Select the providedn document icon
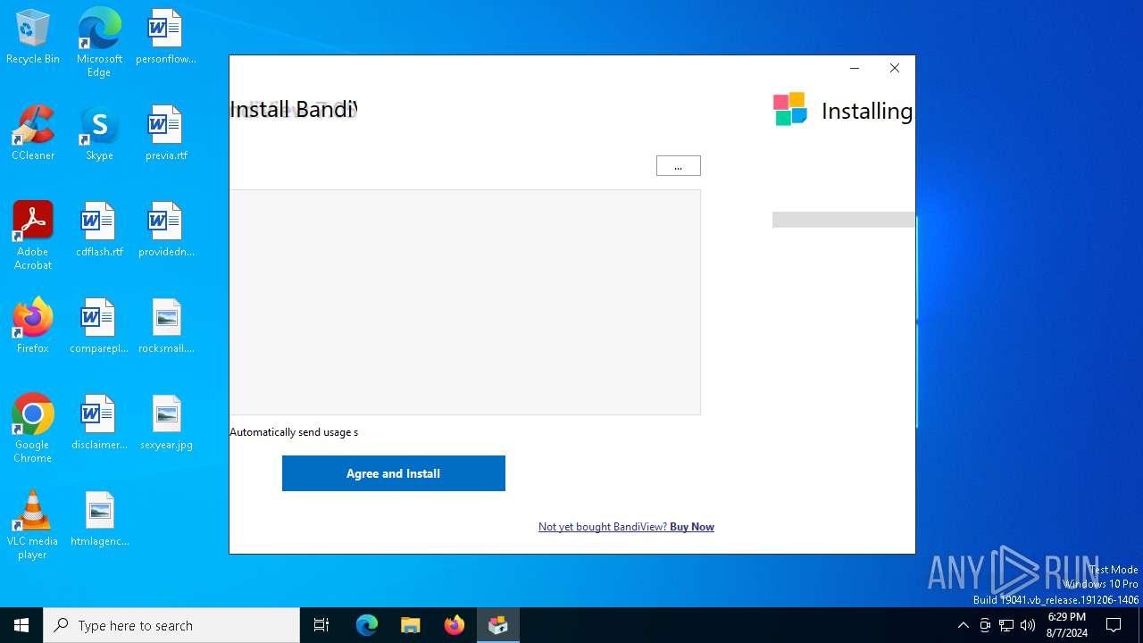This screenshot has height=643, width=1143. (x=166, y=230)
